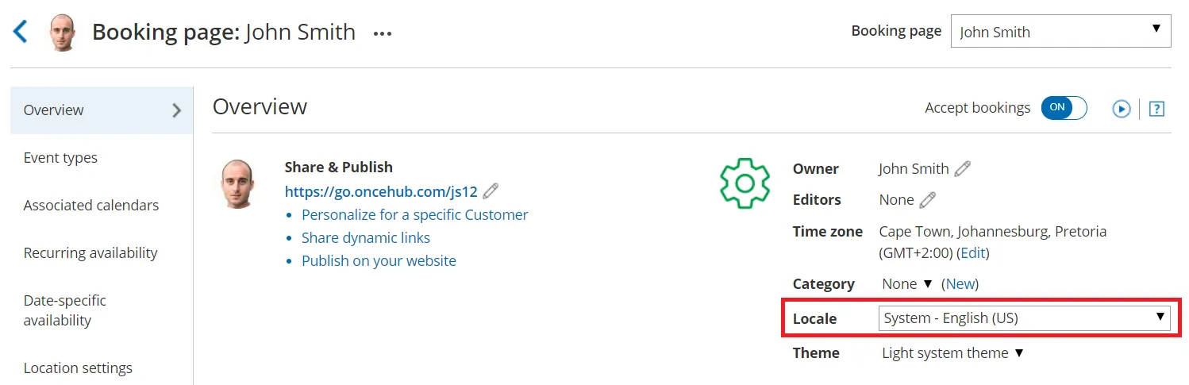Click John Smith's header profile picture
Screen dimensions: 1189x385
click(63, 33)
